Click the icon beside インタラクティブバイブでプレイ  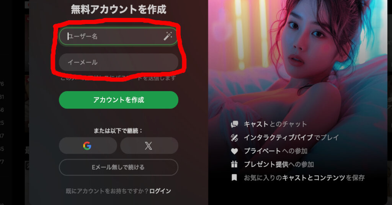[234, 138]
